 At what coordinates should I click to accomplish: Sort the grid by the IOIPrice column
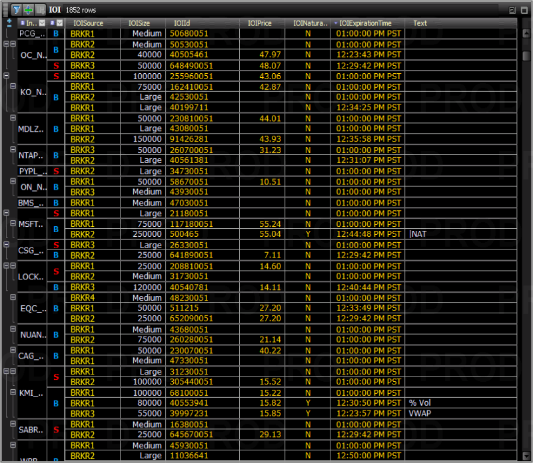coord(260,23)
